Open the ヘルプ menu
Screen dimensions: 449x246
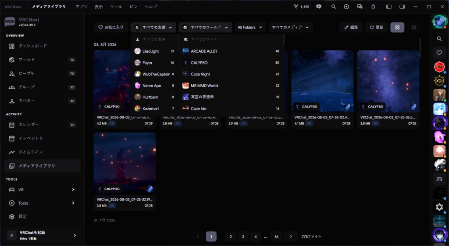(151, 7)
